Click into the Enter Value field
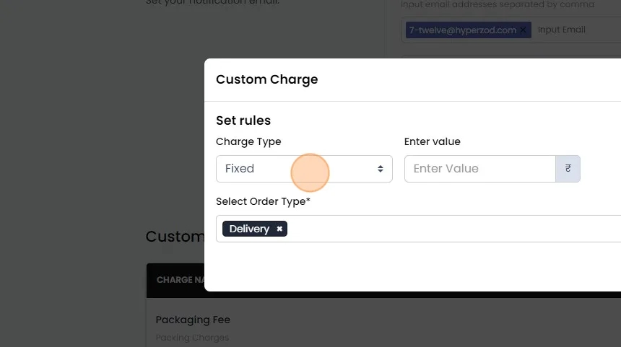Viewport: 621px width, 347px height. pyautogui.click(x=479, y=169)
